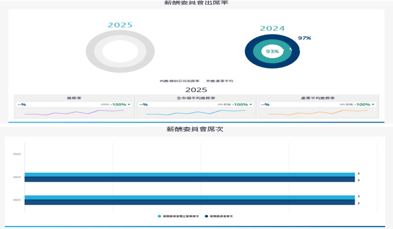Click the teal 2024 heading above the donut
This screenshot has width=393, height=229.
pyautogui.click(x=272, y=28)
